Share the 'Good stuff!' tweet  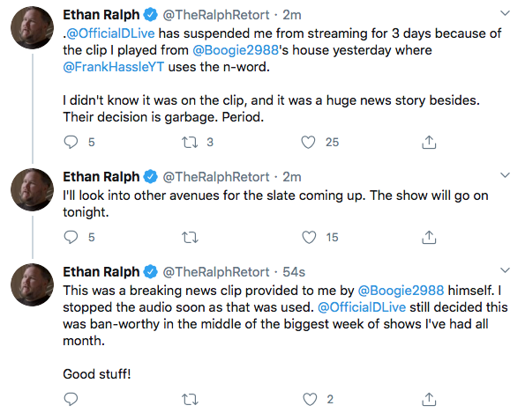pyautogui.click(x=429, y=399)
